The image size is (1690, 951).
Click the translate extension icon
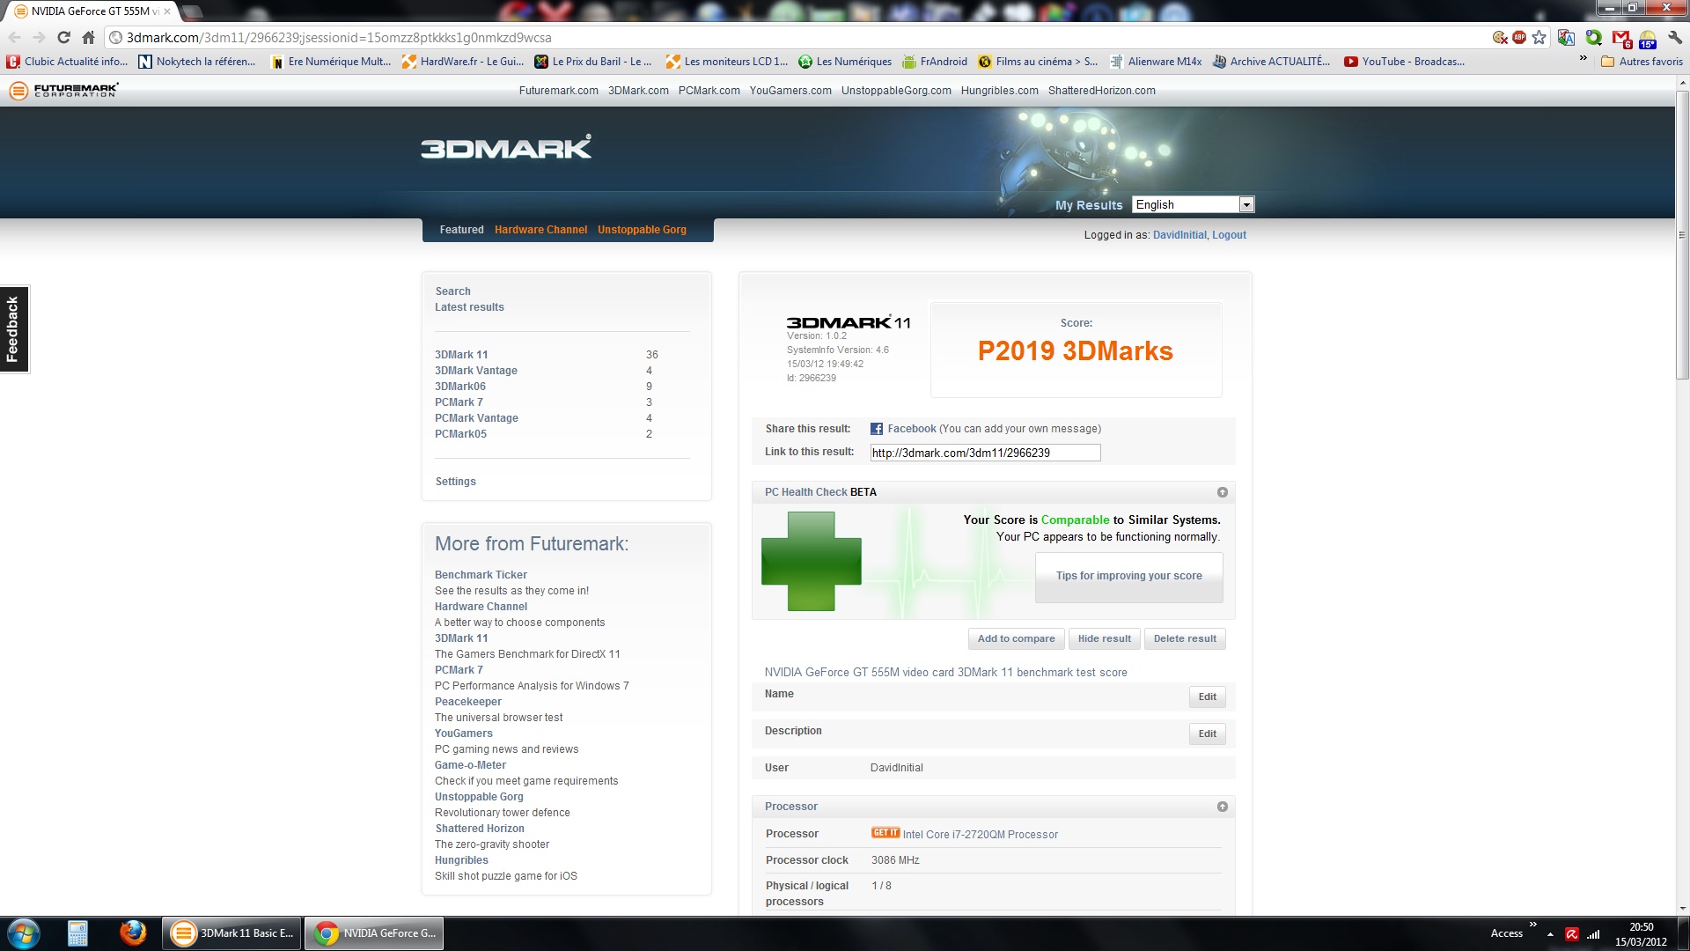click(x=1566, y=37)
